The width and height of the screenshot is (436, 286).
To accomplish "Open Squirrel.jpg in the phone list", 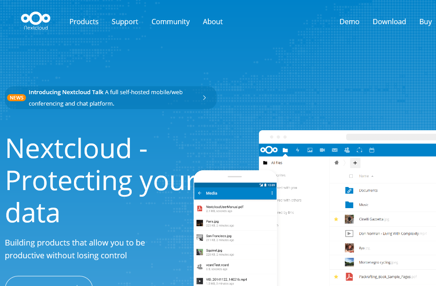I will pyautogui.click(x=235, y=252).
